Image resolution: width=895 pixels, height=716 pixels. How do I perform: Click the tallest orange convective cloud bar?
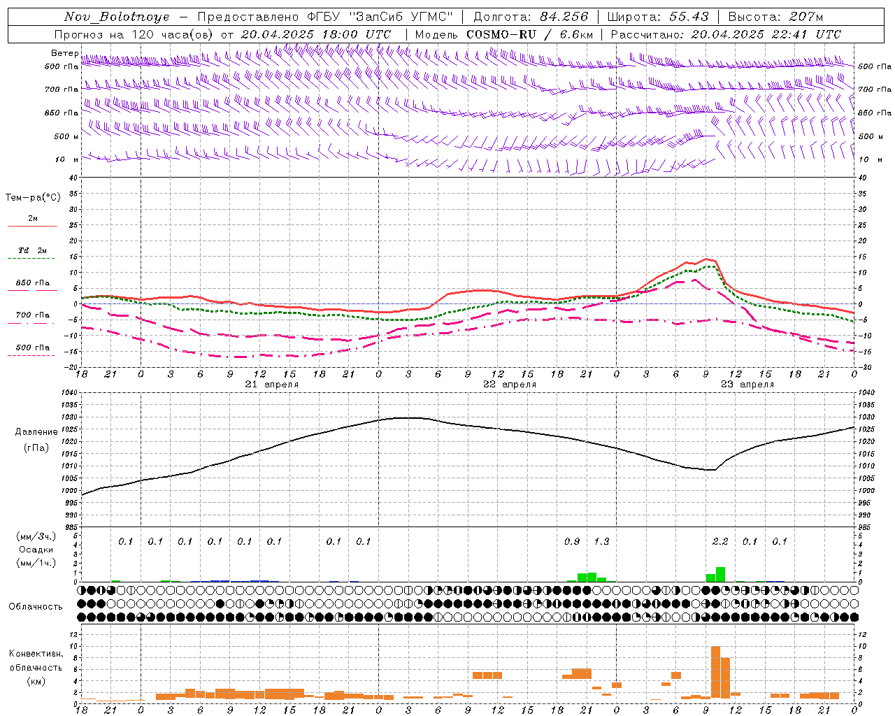715,672
